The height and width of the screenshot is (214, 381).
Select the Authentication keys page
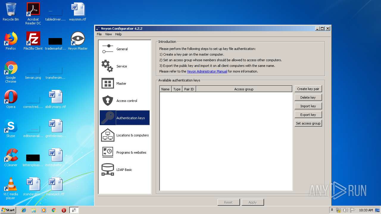[x=125, y=118]
